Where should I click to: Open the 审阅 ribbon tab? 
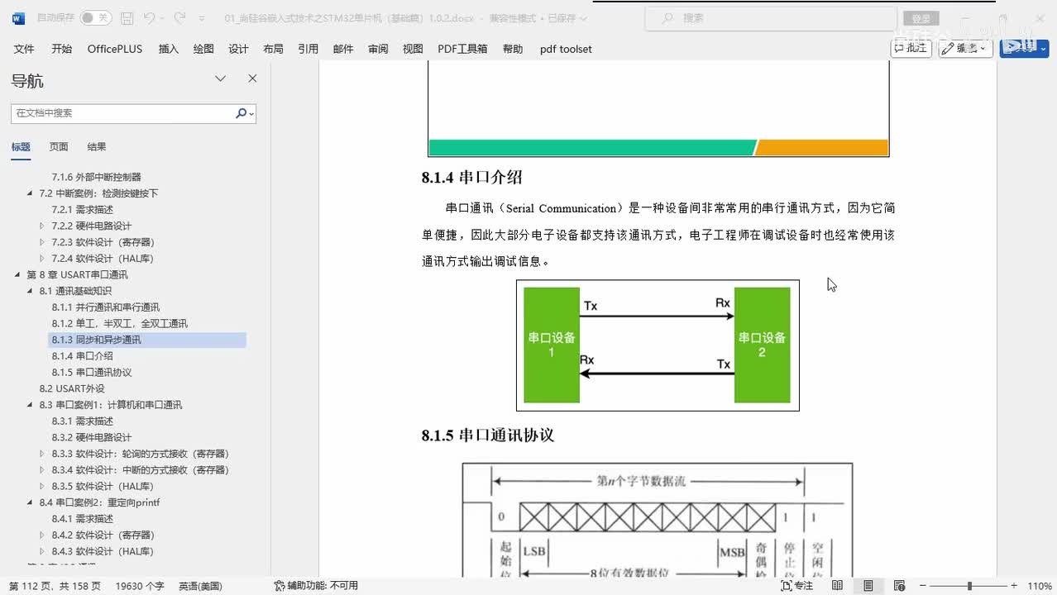378,49
